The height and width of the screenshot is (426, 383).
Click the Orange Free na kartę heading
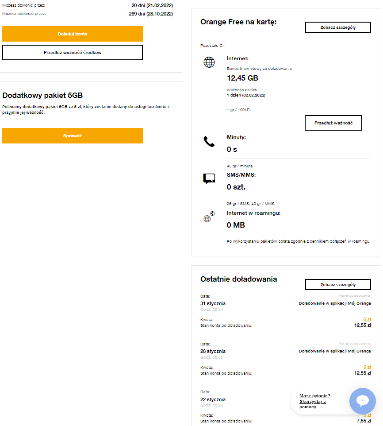click(x=238, y=22)
